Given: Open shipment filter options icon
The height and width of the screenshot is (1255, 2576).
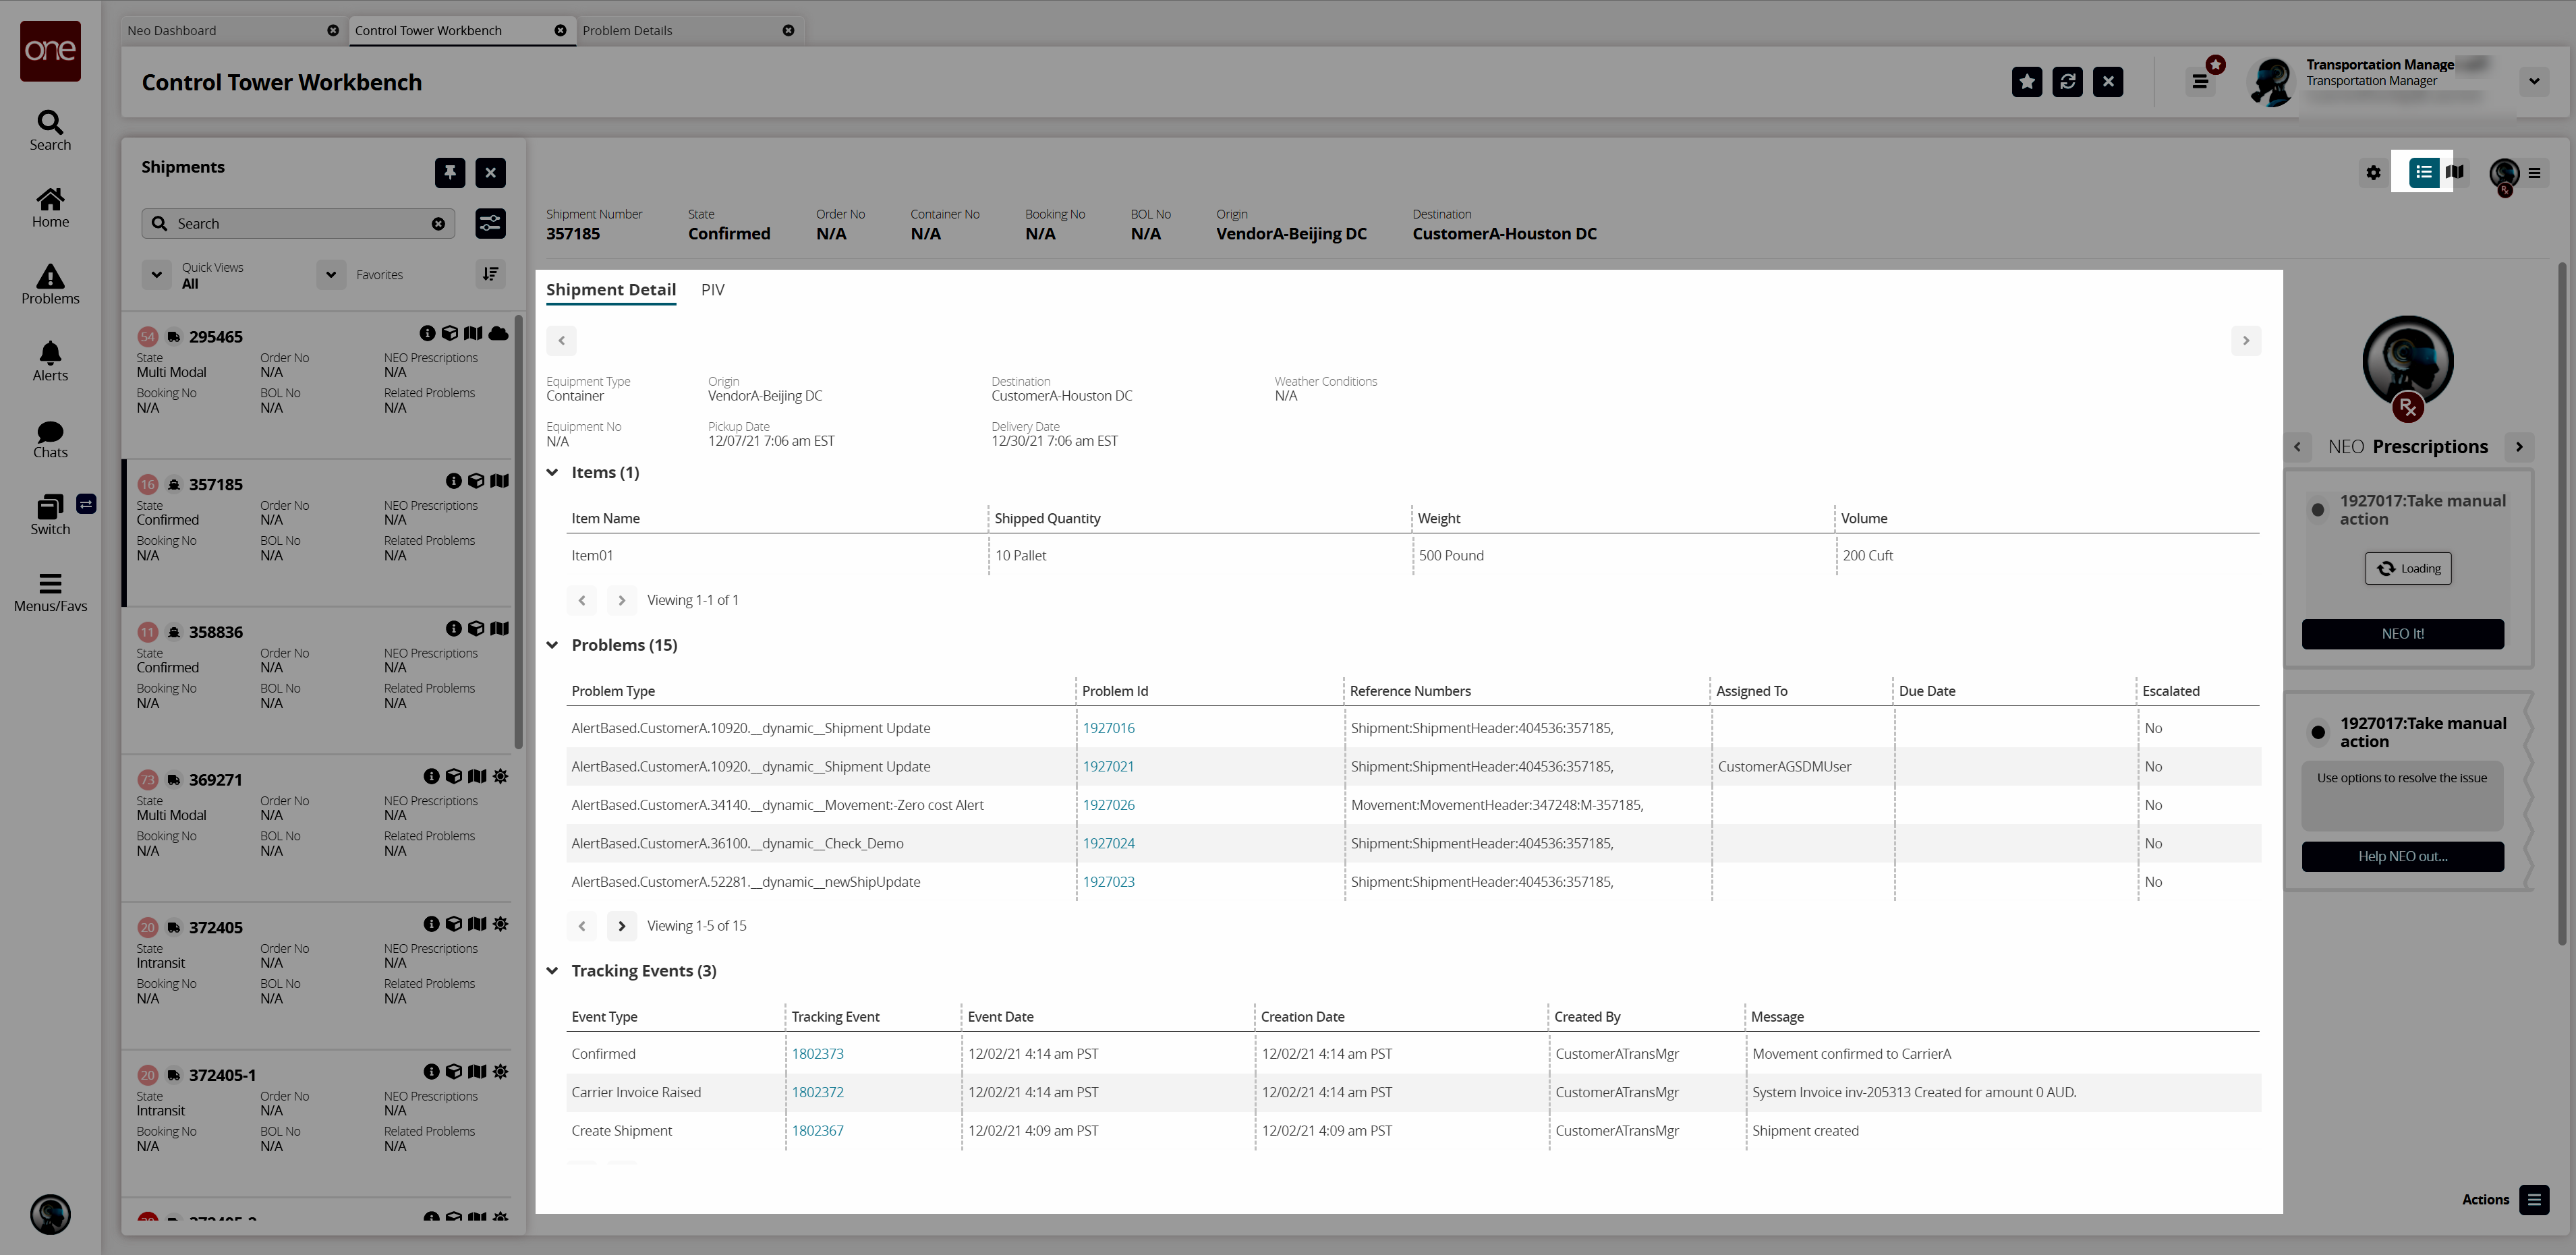Looking at the screenshot, I should click(490, 223).
